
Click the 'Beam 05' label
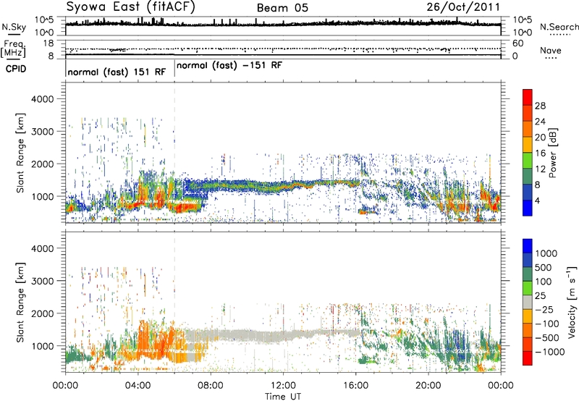pyautogui.click(x=282, y=8)
